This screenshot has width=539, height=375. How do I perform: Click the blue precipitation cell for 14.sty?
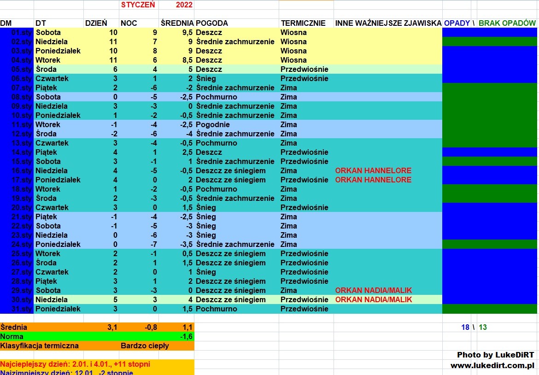(x=490, y=152)
